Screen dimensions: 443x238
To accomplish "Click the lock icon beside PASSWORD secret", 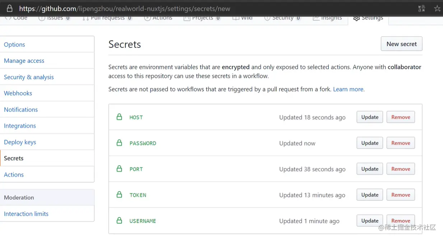I will point(119,143).
